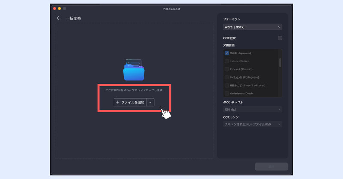Click the ファイルを追加 button
Screen dimensions: 343x179
(130, 102)
